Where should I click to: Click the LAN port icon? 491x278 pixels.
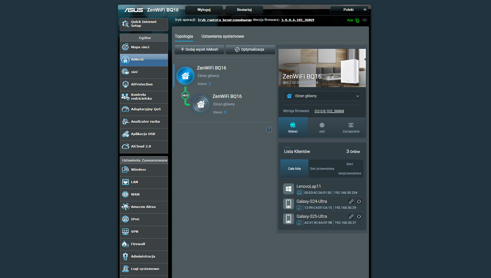click(125, 182)
